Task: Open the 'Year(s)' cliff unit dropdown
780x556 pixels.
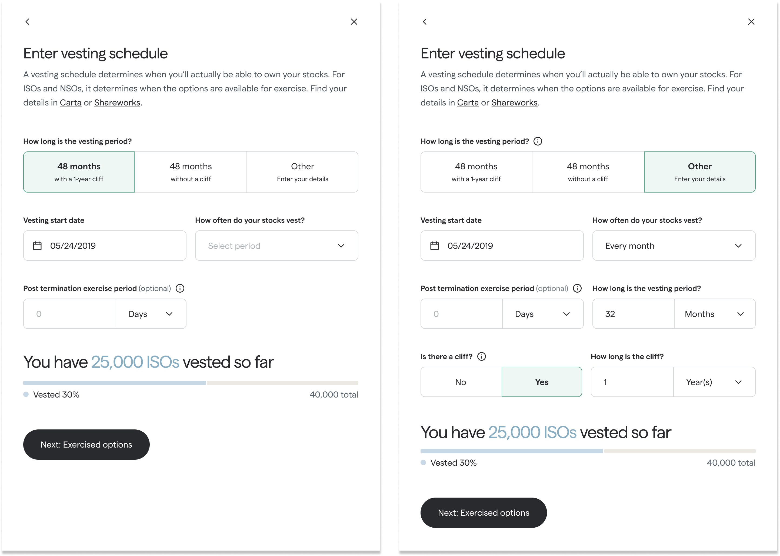Action: [x=714, y=382]
